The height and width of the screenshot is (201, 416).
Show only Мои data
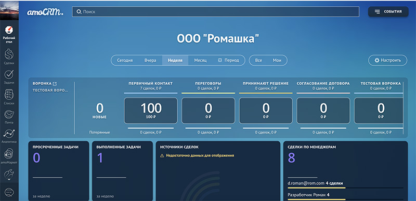277,60
